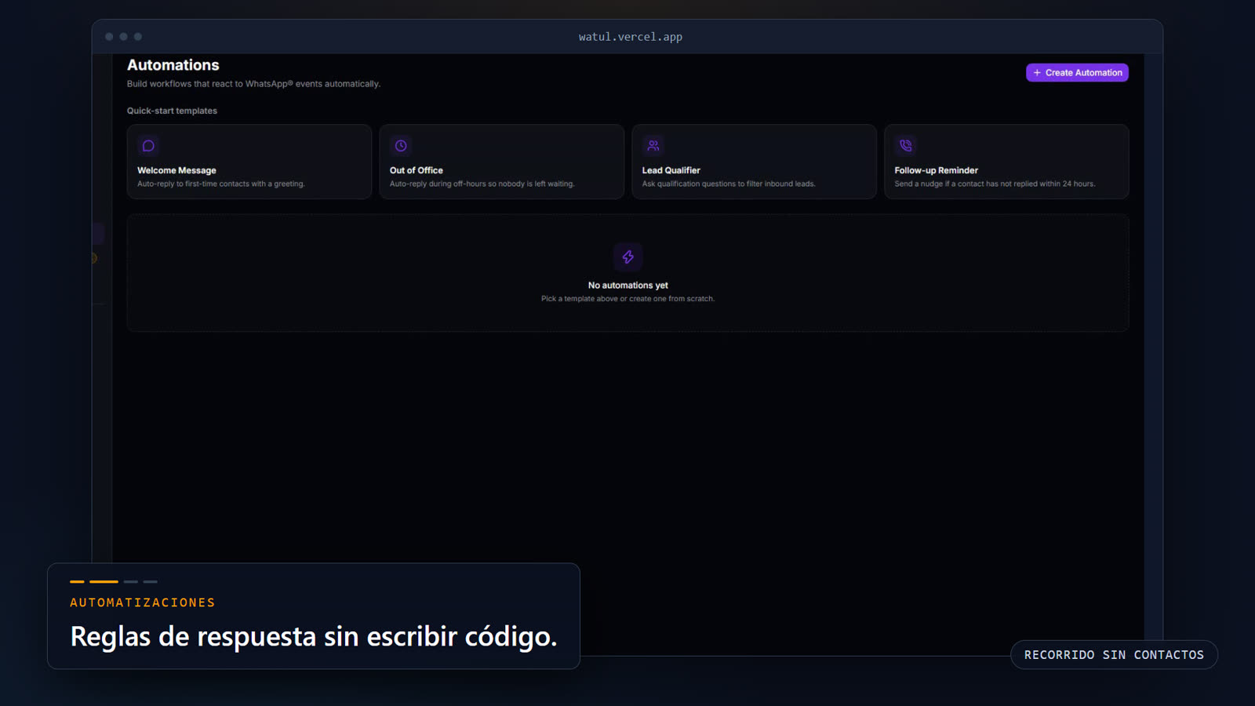Click the plus icon in Create Automation
This screenshot has height=706, width=1255.
click(1037, 73)
